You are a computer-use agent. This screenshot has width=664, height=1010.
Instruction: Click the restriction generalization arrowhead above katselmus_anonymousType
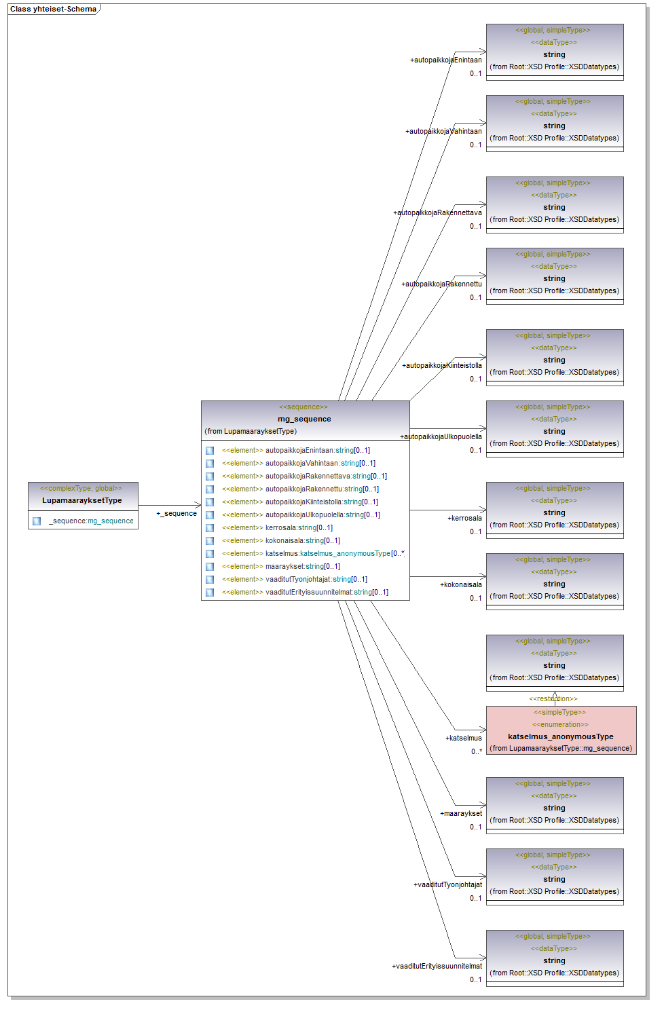(x=555, y=696)
